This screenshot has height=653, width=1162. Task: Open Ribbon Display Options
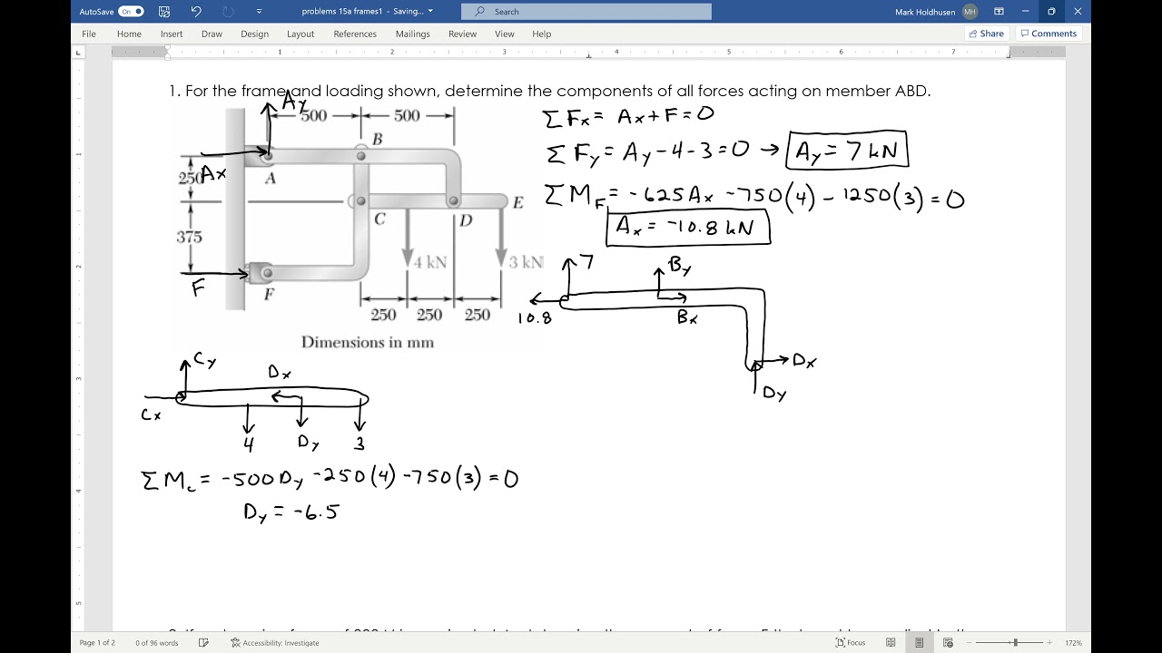999,12
